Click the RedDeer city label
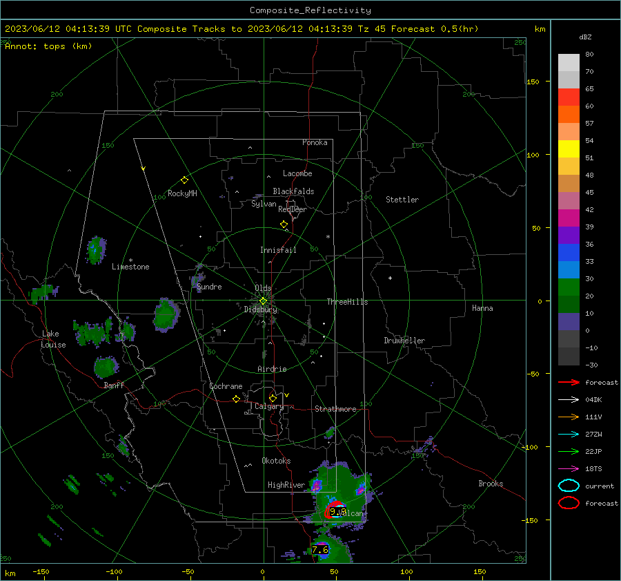Viewport: 621px width, 581px height. (x=293, y=209)
